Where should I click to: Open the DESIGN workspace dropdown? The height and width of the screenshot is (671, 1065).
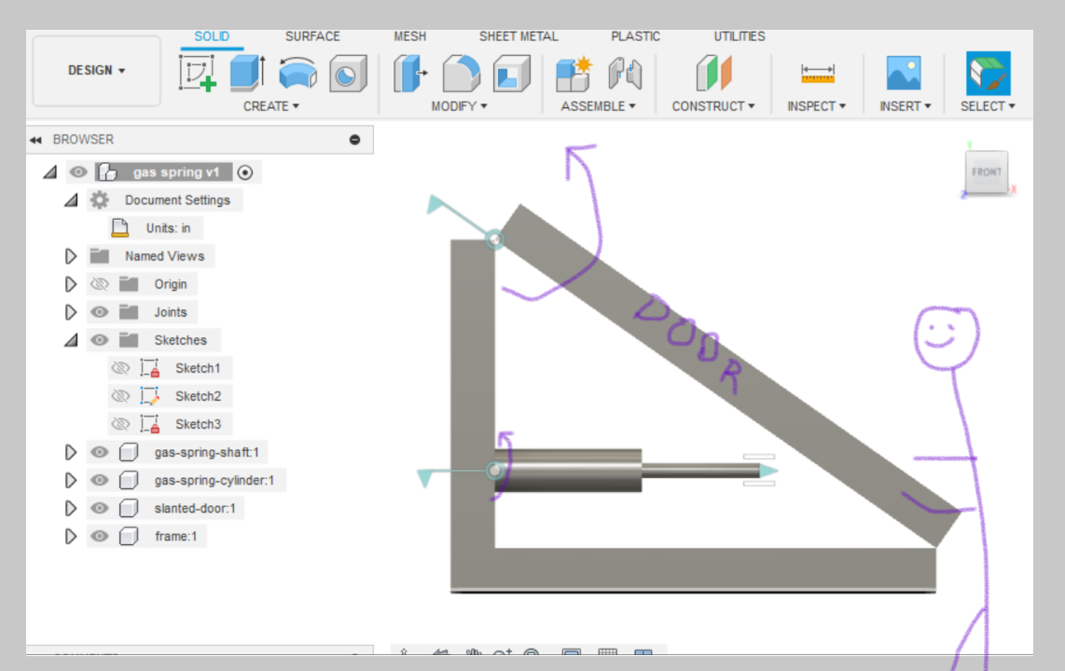(x=96, y=71)
